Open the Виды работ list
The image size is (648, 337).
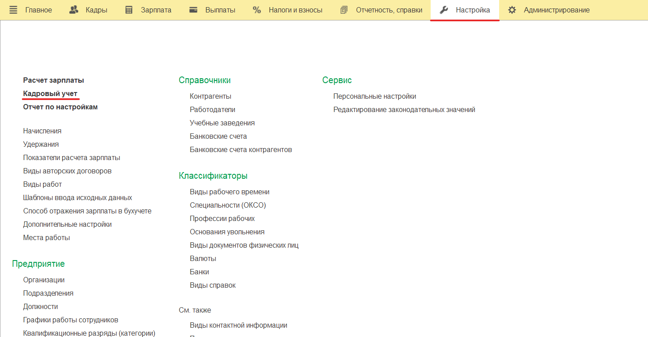point(43,185)
